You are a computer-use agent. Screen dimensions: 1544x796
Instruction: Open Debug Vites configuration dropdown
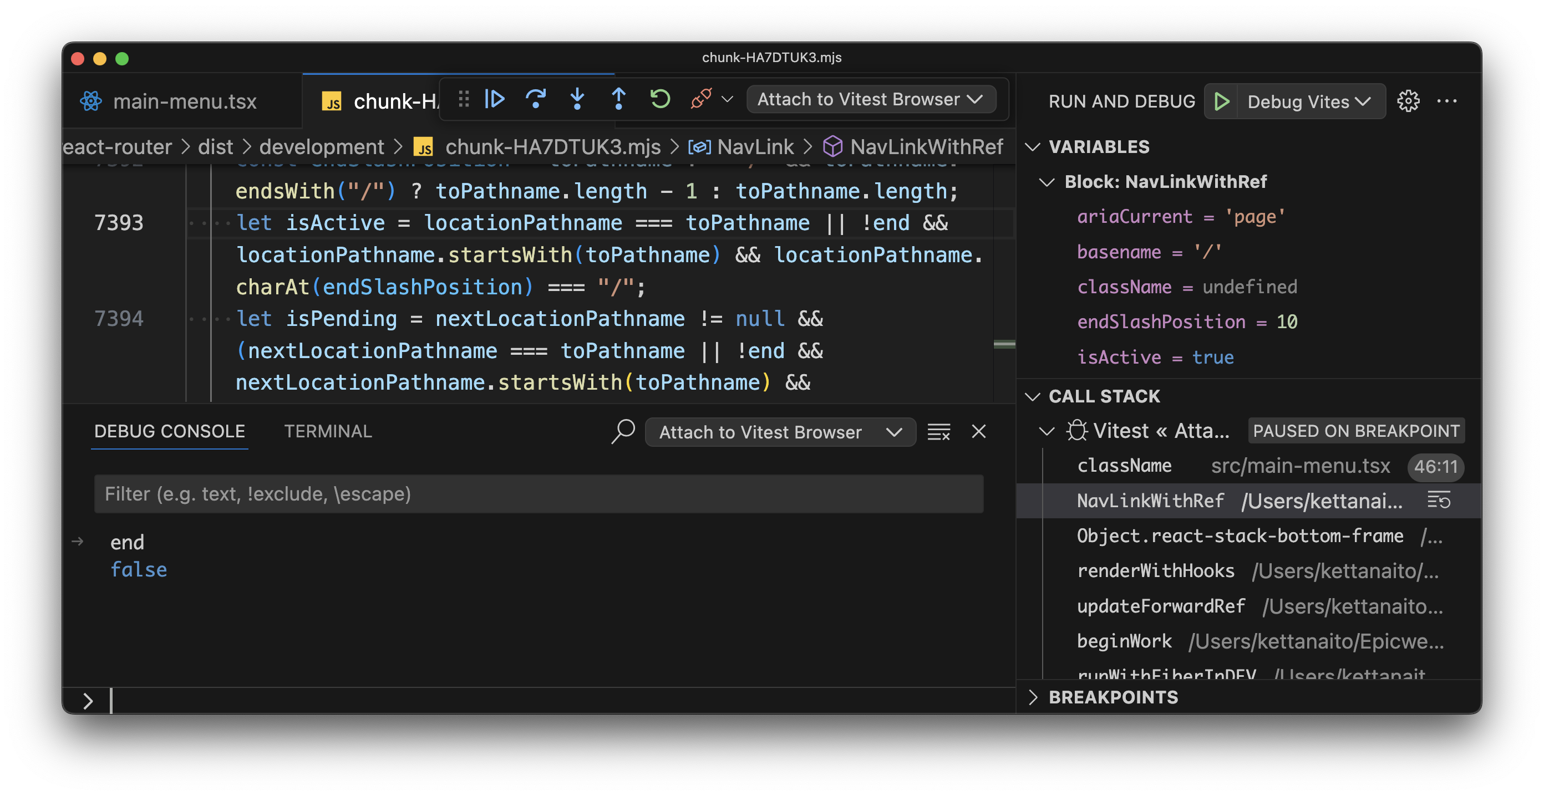(x=1311, y=102)
